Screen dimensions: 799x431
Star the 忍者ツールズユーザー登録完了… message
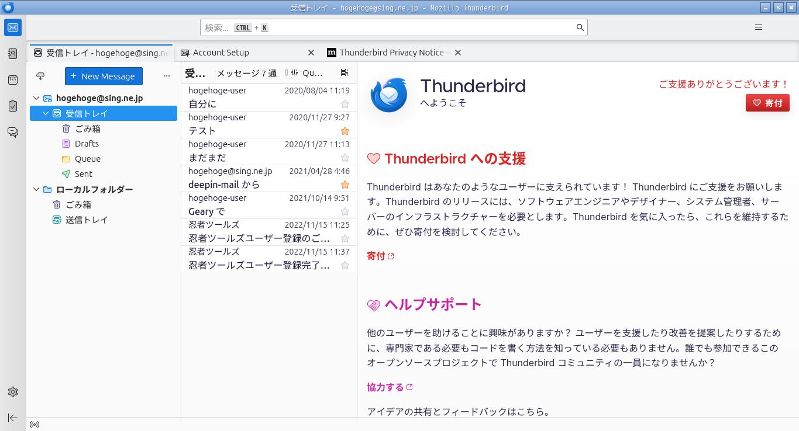tap(345, 265)
